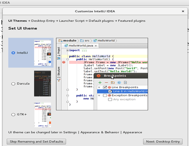The image size is (189, 146).
Task: Click the UI theme can be changed later note
Action: click(75, 132)
